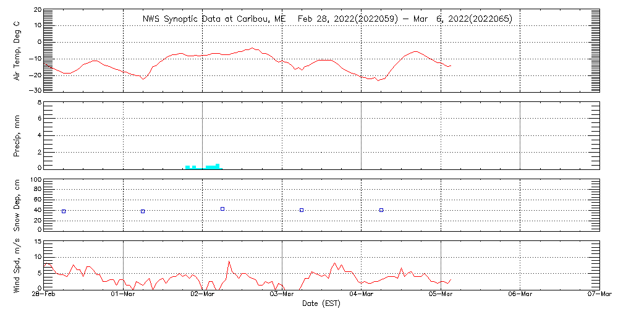
Task: Click the 01-Mar date tick label
Action: pyautogui.click(x=124, y=295)
